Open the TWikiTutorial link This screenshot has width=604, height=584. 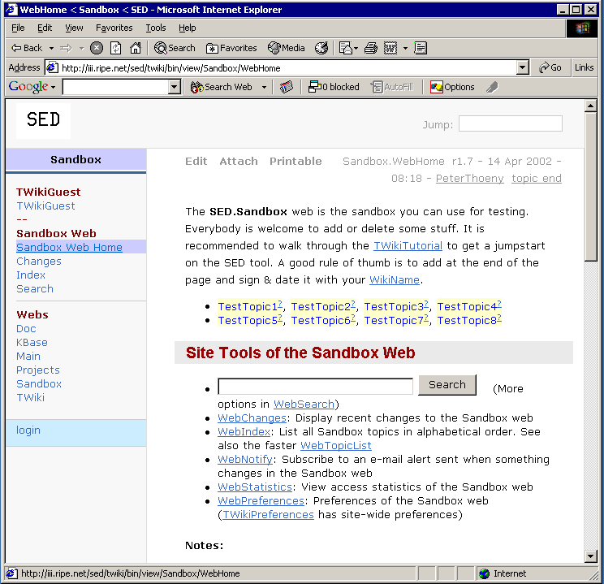(x=408, y=245)
